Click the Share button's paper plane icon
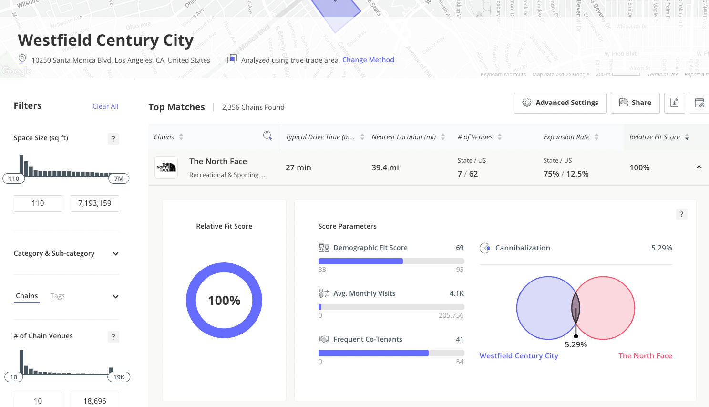The height and width of the screenshot is (407, 709). (x=624, y=102)
